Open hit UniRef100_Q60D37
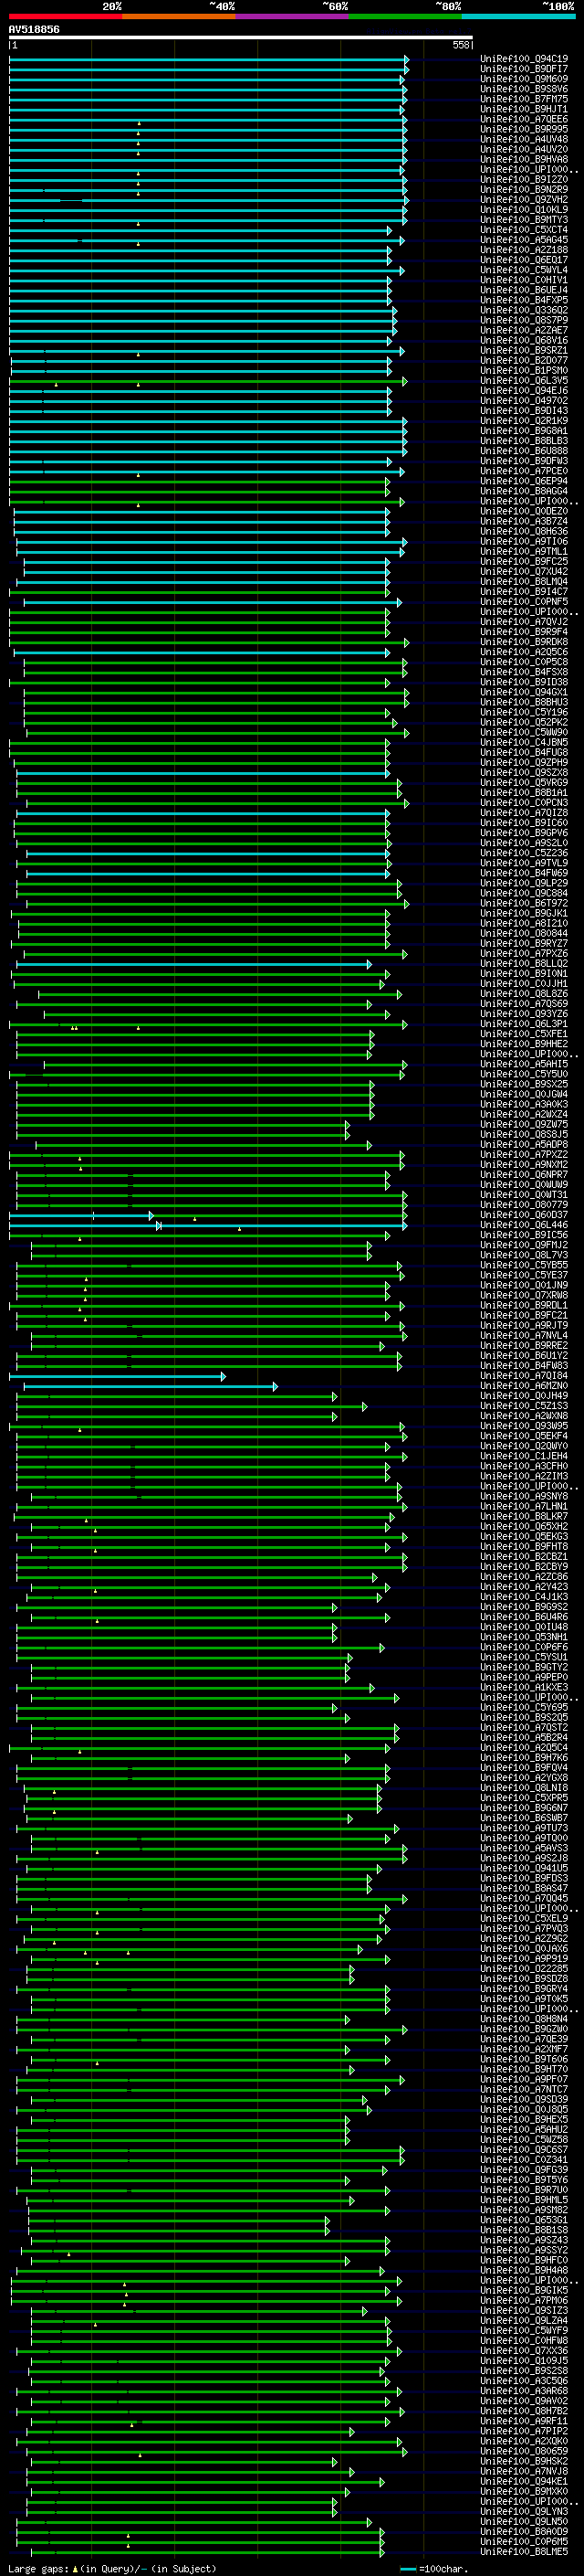This screenshot has width=584, height=2576. (524, 1215)
